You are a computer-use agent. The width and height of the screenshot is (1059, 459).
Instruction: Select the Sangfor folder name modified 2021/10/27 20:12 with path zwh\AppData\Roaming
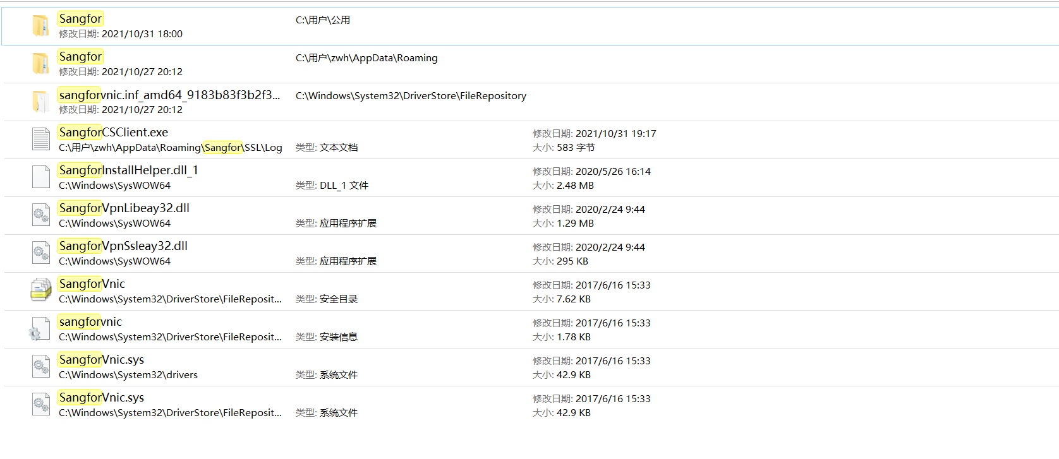[80, 57]
